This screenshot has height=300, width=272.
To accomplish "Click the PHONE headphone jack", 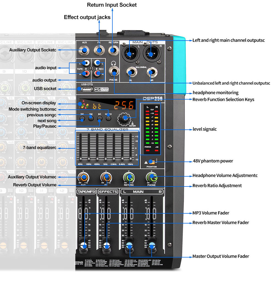I will [114, 72].
